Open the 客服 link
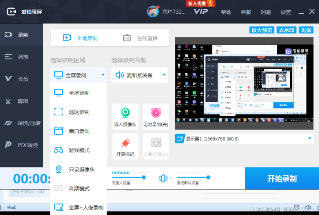319x215 pixels. coord(246,12)
